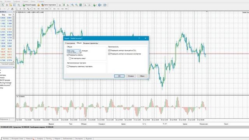This screenshot has height=140, width=249.
Task: Click the Bid column header
Action: (x=4, y=15)
